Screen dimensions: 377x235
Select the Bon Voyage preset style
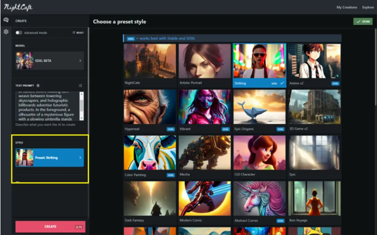(314, 203)
